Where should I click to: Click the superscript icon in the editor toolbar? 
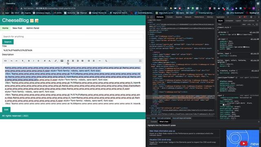(x=44, y=61)
